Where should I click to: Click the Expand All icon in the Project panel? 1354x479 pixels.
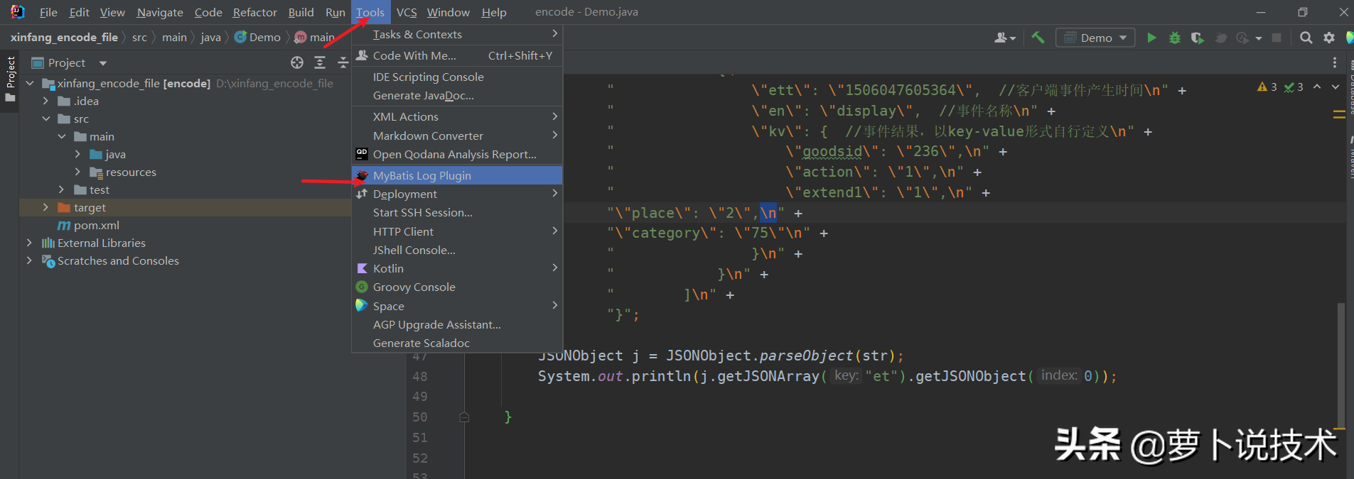pos(320,63)
